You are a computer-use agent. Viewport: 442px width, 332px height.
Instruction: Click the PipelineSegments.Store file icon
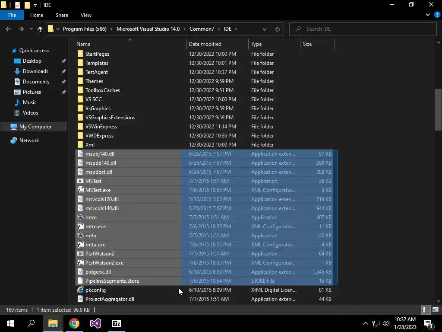pyautogui.click(x=80, y=281)
